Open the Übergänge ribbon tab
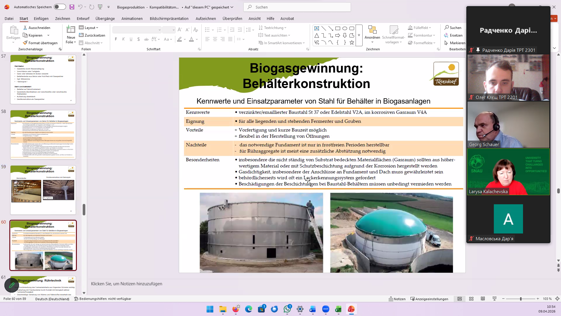Image resolution: width=561 pixels, height=316 pixels. pos(105,18)
